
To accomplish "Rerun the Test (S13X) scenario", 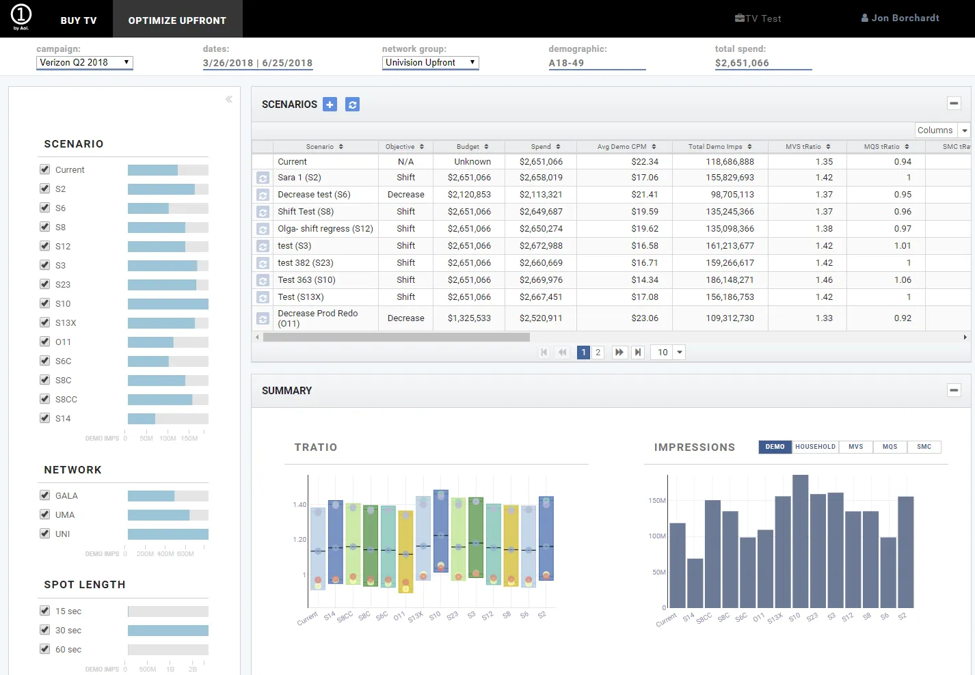I will click(x=263, y=297).
